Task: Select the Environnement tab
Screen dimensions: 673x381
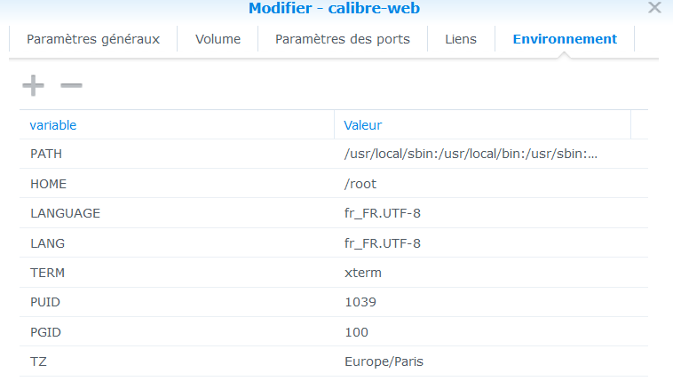Action: pos(565,39)
